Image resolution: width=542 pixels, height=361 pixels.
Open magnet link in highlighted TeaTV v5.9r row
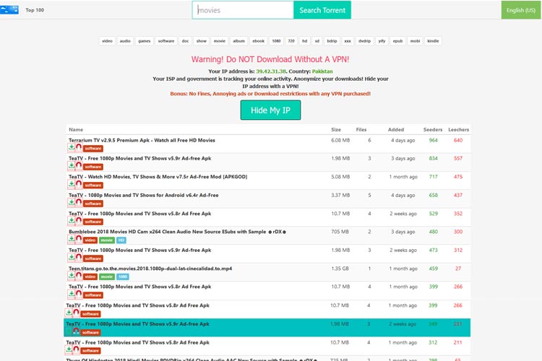77,331
